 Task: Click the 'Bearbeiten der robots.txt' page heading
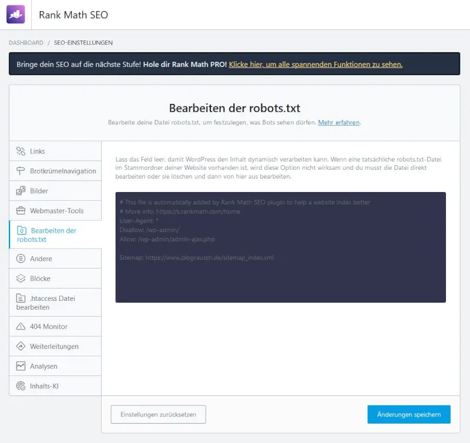tap(234, 108)
